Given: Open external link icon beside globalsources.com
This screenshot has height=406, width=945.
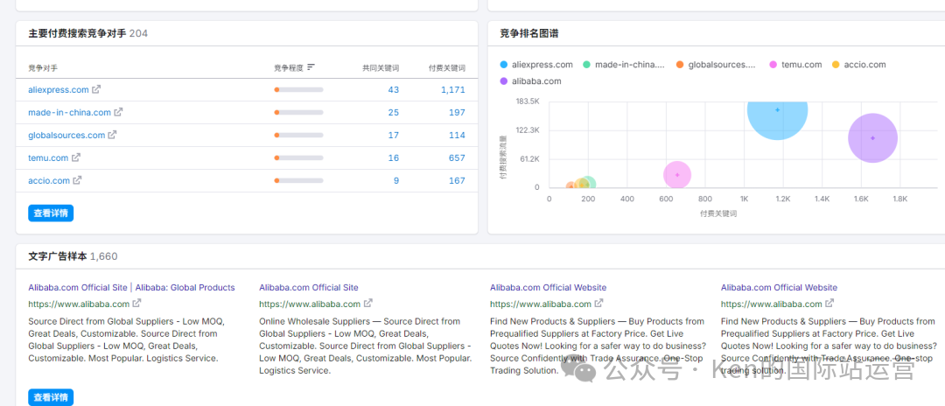Looking at the screenshot, I should pos(113,135).
